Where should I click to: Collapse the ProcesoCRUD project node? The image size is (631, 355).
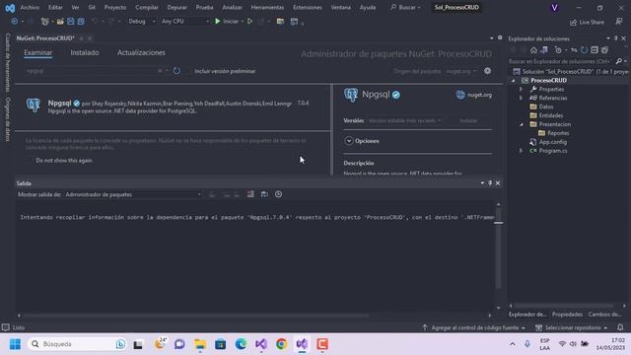tap(513, 81)
